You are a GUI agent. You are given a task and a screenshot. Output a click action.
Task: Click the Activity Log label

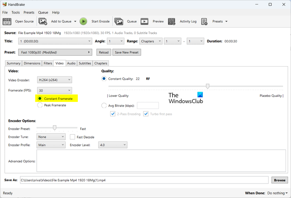pyautogui.click(x=188, y=21)
